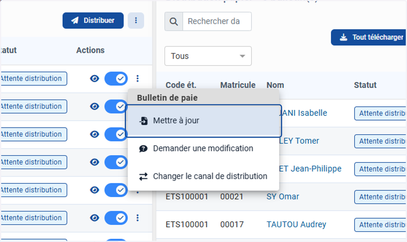
Task: Toggle the switch in first left row
Action: pyautogui.click(x=116, y=79)
